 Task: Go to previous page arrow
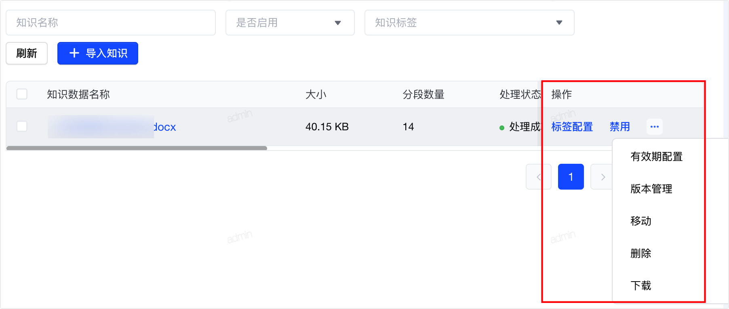coord(538,177)
